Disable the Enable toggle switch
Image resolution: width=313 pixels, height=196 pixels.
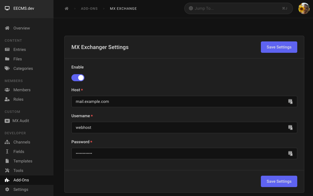point(78,78)
